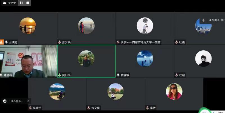Collapse the chat bar with the arrow
This screenshot has height=113, width=225.
tap(28, 101)
